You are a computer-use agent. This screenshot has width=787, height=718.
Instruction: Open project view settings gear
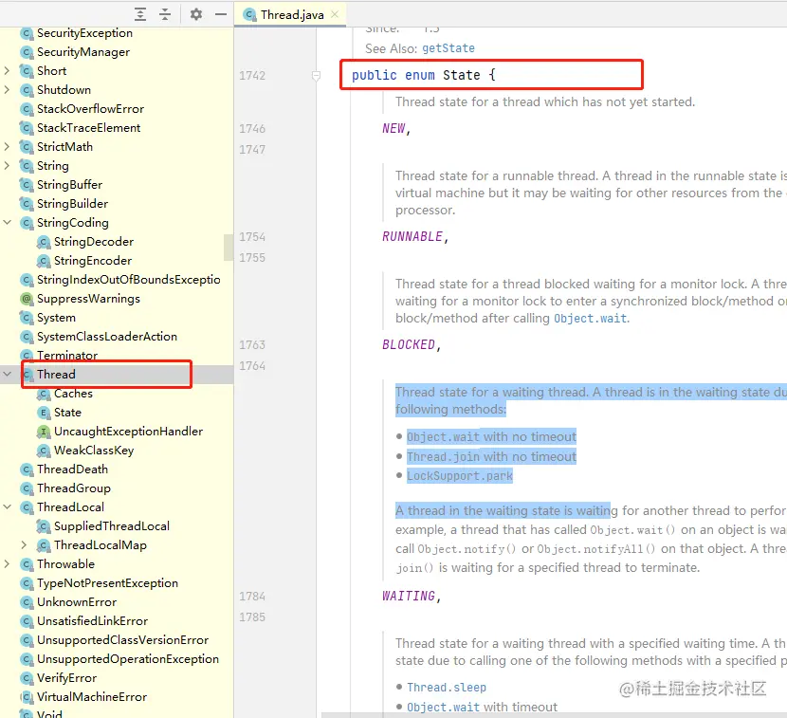[x=196, y=14]
